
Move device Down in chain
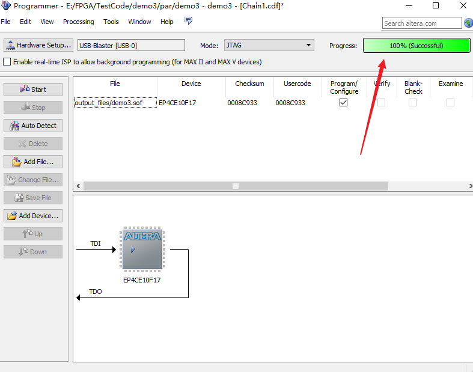point(33,252)
